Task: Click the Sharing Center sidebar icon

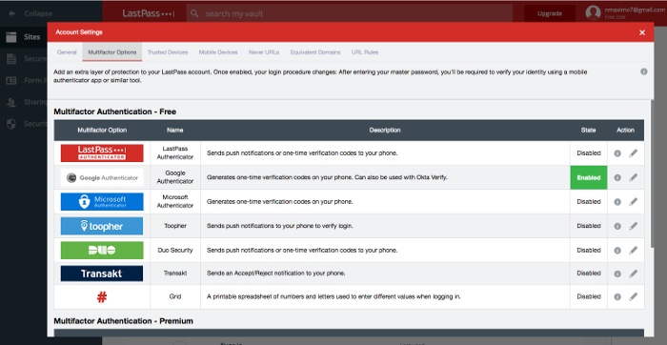Action: click(11, 102)
